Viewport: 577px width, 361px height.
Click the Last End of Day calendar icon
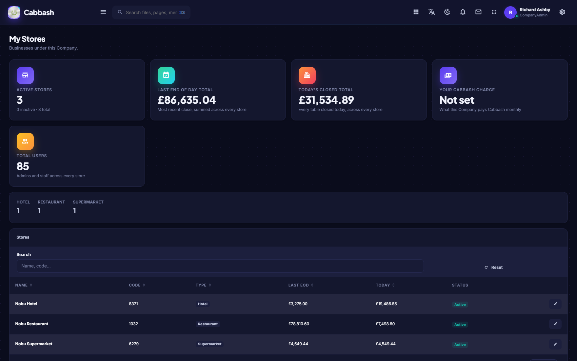166,75
